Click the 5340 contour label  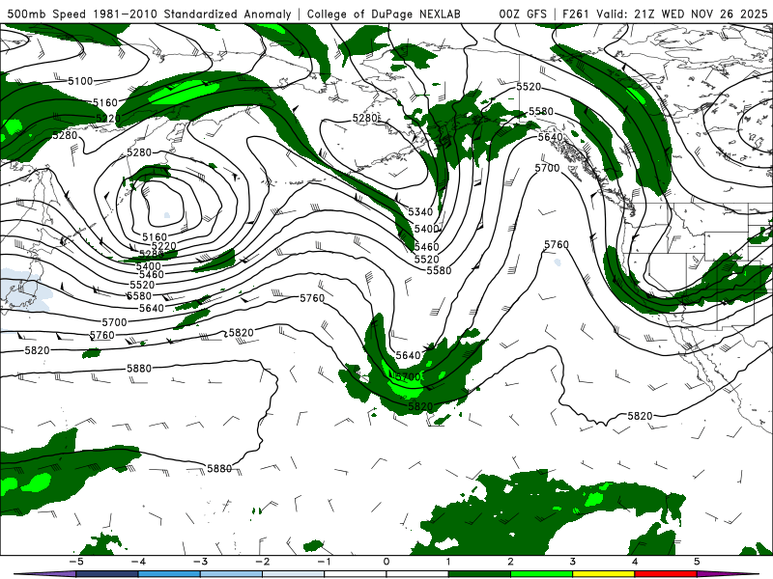[x=420, y=211]
